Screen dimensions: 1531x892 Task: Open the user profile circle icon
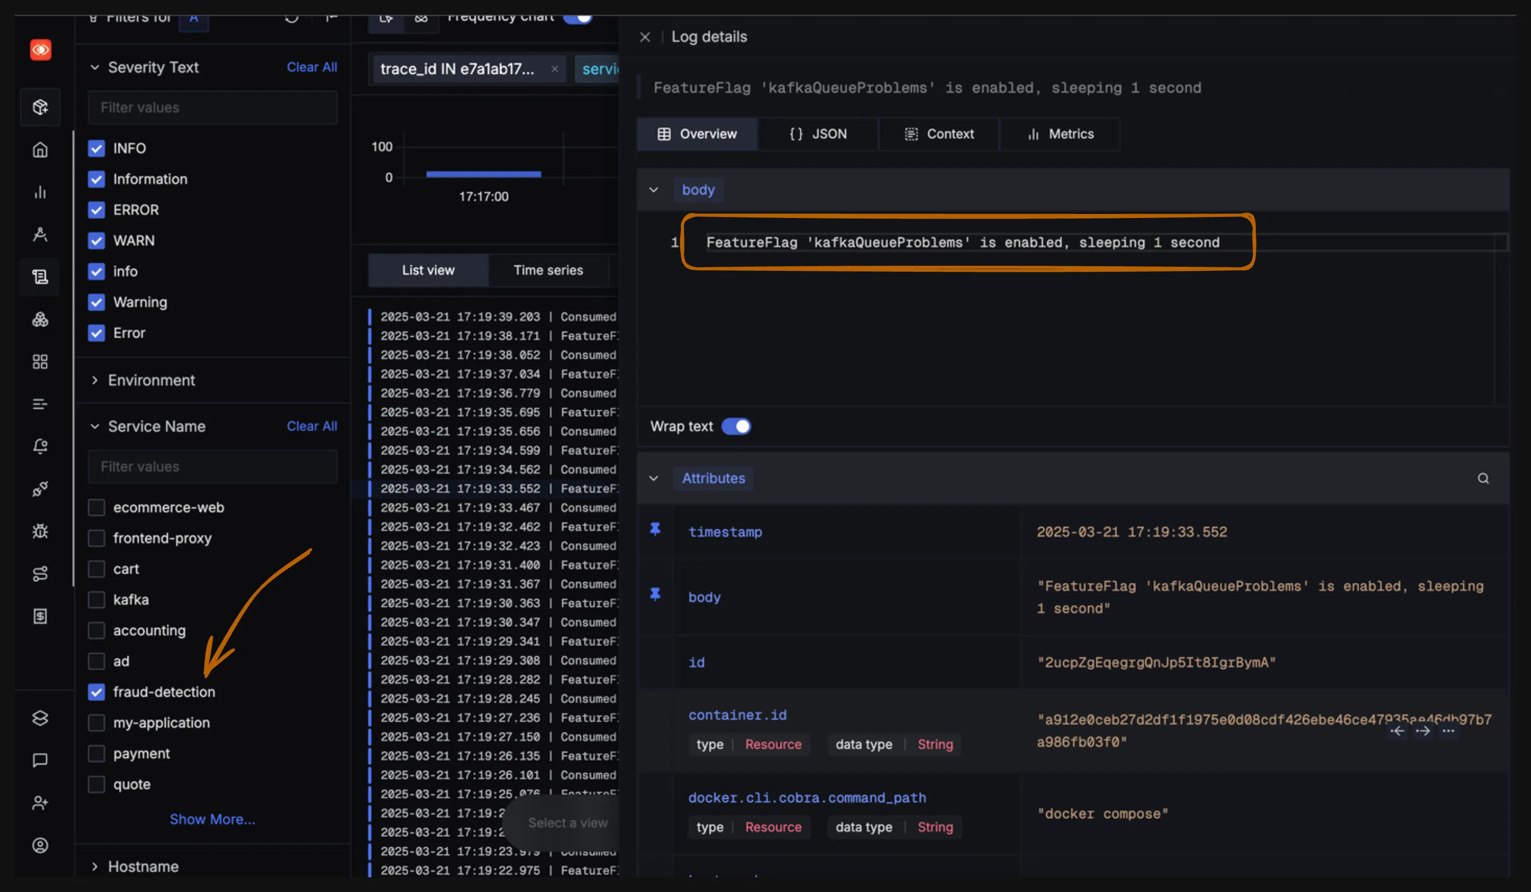[40, 845]
